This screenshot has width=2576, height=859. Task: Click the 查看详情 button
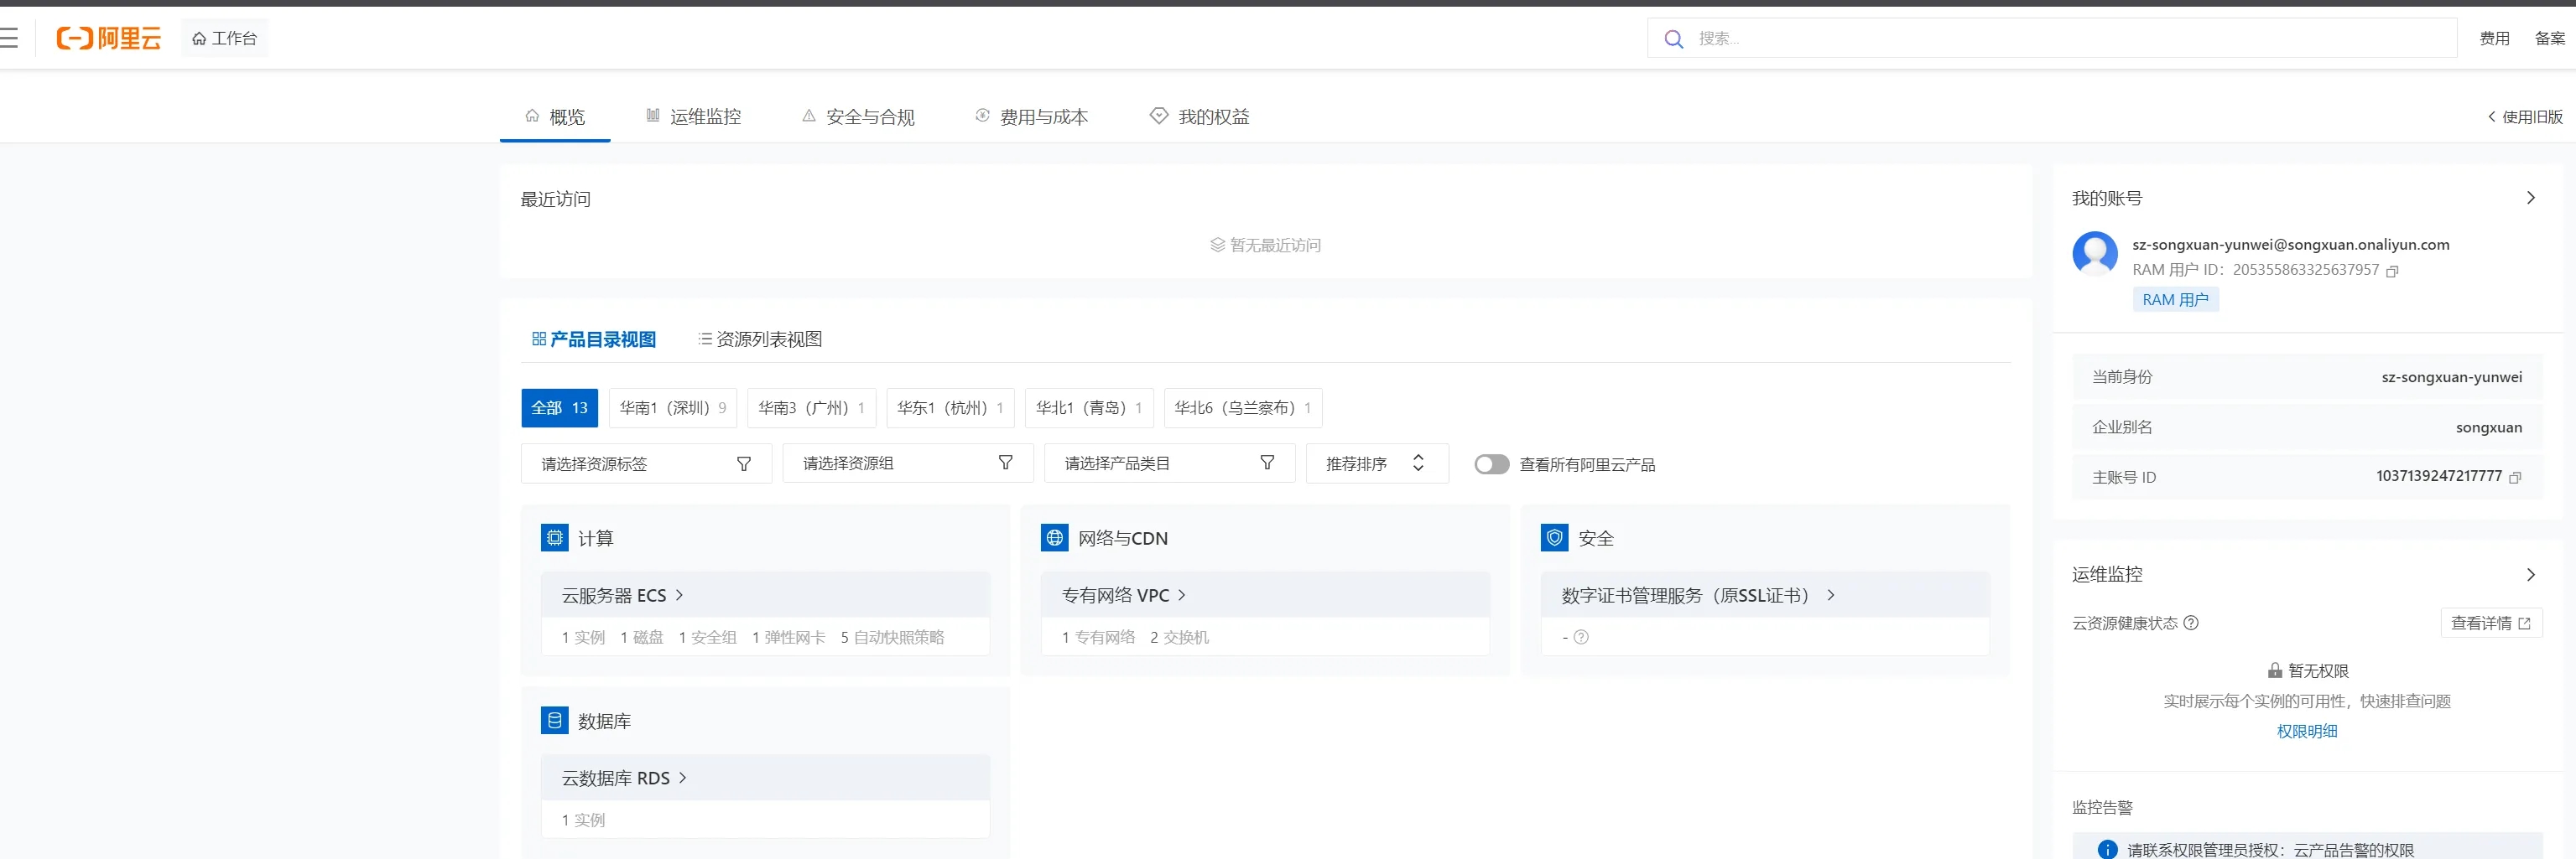point(2490,624)
